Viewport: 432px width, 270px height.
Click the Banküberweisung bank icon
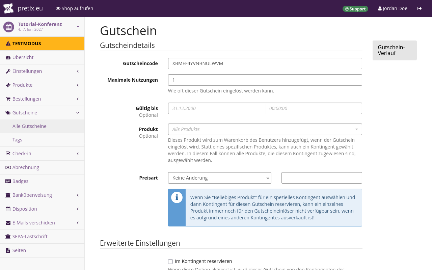coord(8,195)
